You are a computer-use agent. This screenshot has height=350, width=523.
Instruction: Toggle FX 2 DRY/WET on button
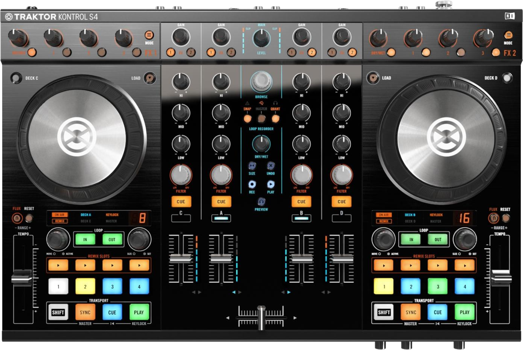coord(391,53)
